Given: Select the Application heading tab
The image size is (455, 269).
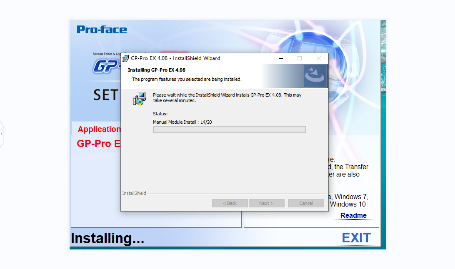Looking at the screenshot, I should pos(99,129).
